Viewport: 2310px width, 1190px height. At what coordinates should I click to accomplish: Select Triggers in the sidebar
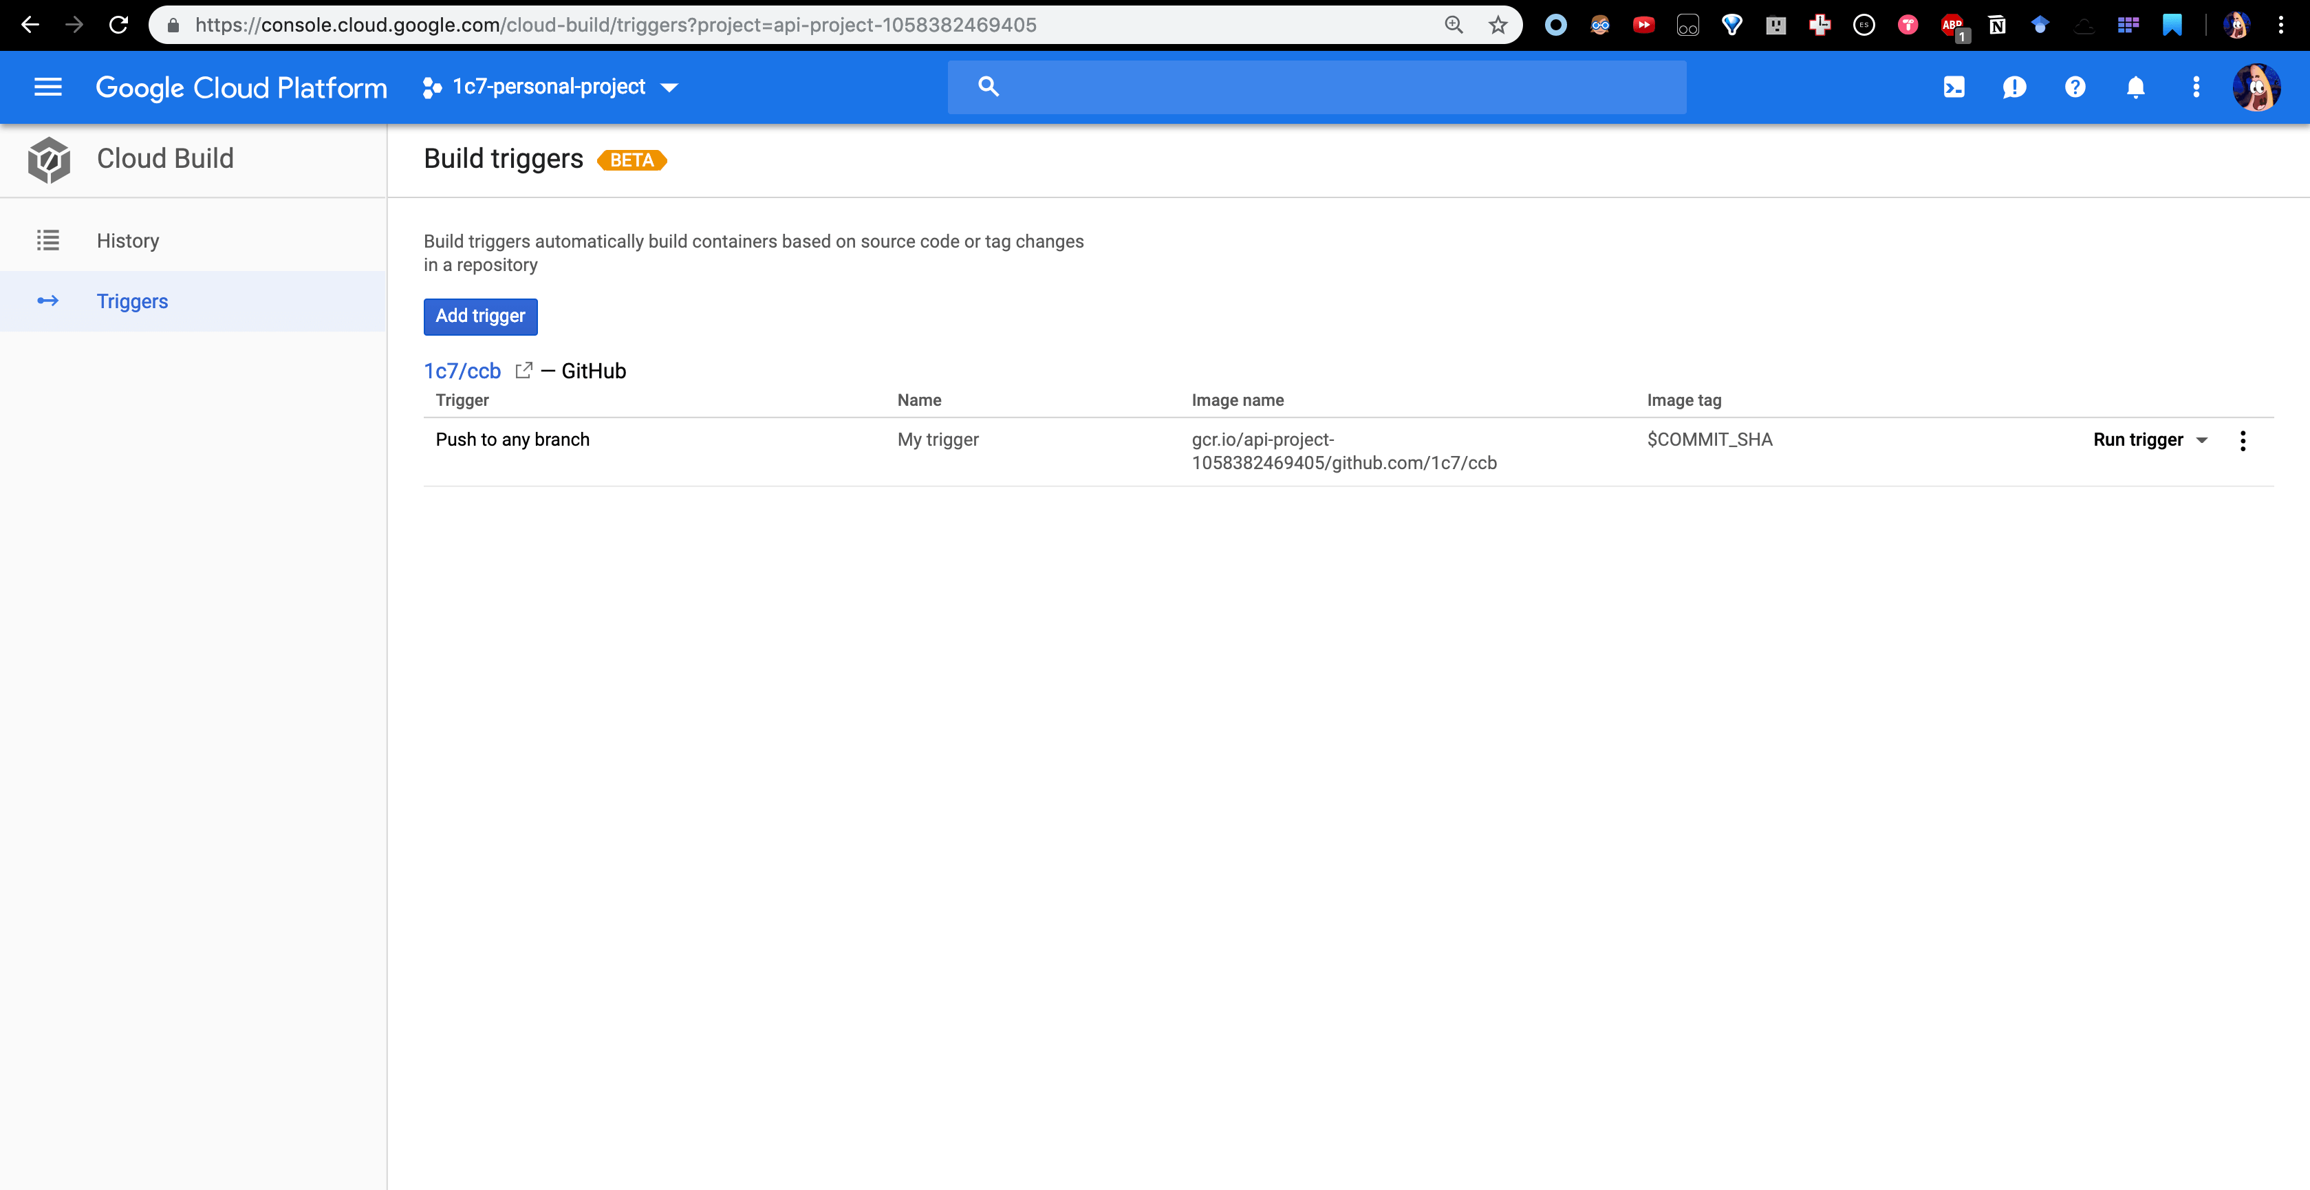click(x=132, y=301)
